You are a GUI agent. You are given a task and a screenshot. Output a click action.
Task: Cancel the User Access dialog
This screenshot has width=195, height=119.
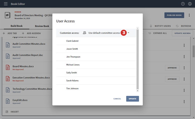[117, 99]
